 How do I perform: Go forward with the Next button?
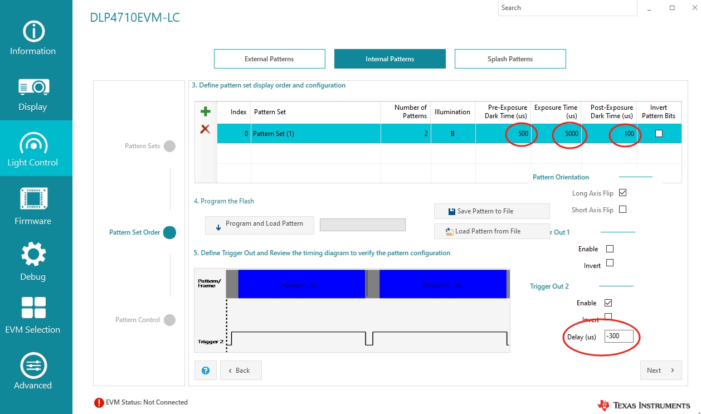[661, 371]
